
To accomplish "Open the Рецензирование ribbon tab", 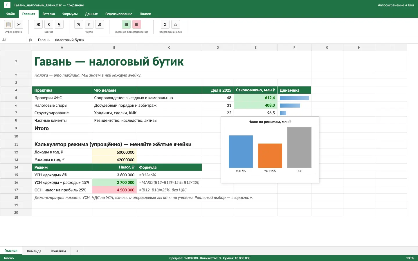I will pyautogui.click(x=119, y=14).
